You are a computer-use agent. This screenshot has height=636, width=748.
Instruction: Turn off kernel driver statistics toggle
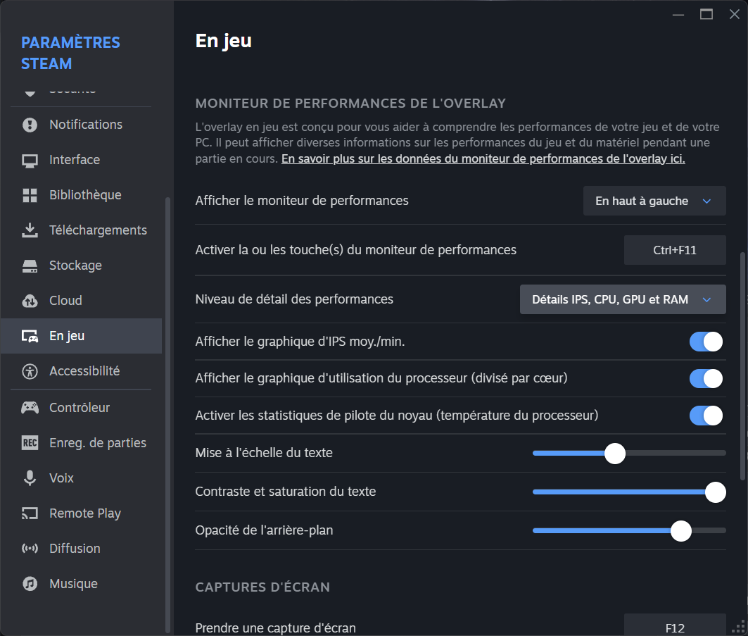(706, 416)
